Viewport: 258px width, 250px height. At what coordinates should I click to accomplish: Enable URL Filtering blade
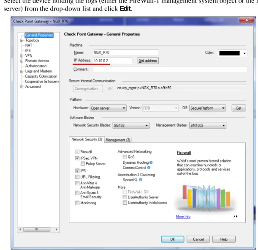(x=77, y=177)
